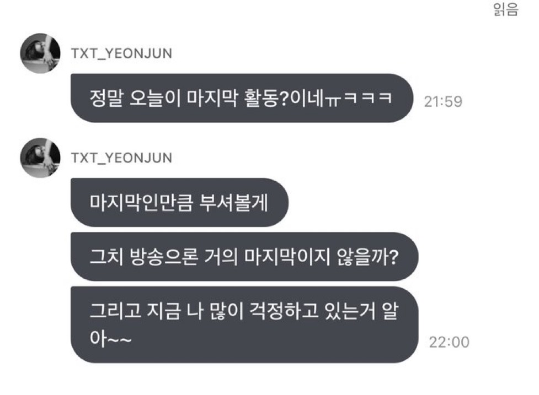Click the '아~~' text on the last line
This screenshot has width=539, height=395.
pyautogui.click(x=110, y=338)
